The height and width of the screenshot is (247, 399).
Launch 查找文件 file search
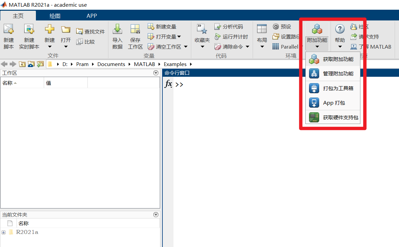pos(91,32)
